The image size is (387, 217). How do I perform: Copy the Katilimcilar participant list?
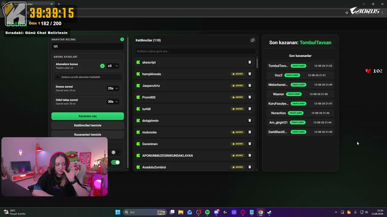point(253,40)
